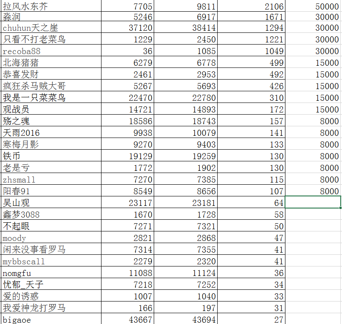342x324 pixels.
Task: Click the fill handle of the selected cell
Action: coord(341,208)
